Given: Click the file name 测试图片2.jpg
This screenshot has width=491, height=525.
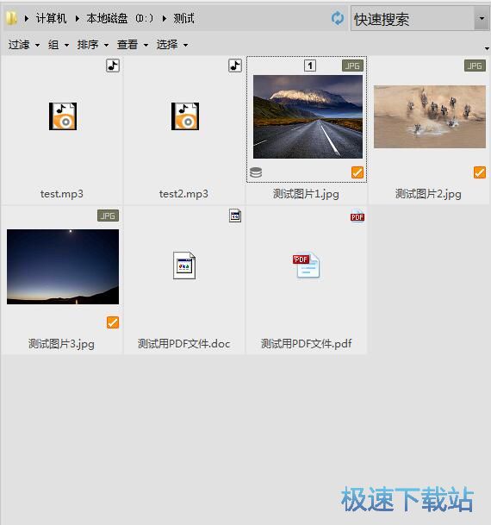Looking at the screenshot, I should [x=428, y=194].
